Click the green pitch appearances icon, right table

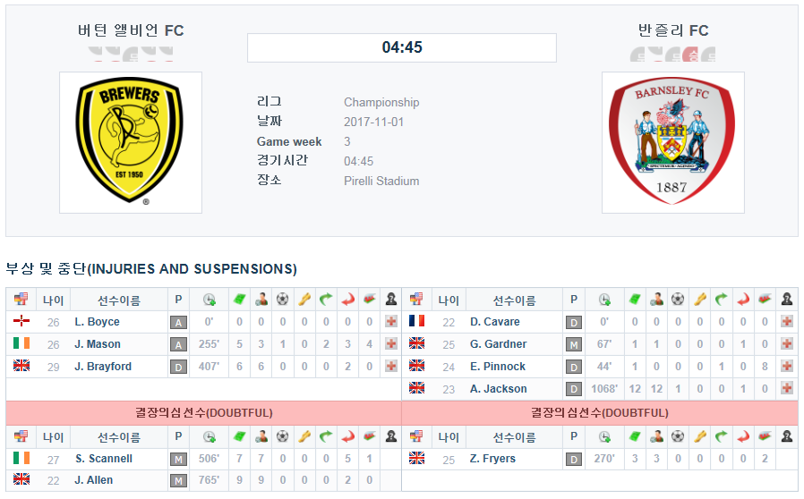pyautogui.click(x=635, y=300)
